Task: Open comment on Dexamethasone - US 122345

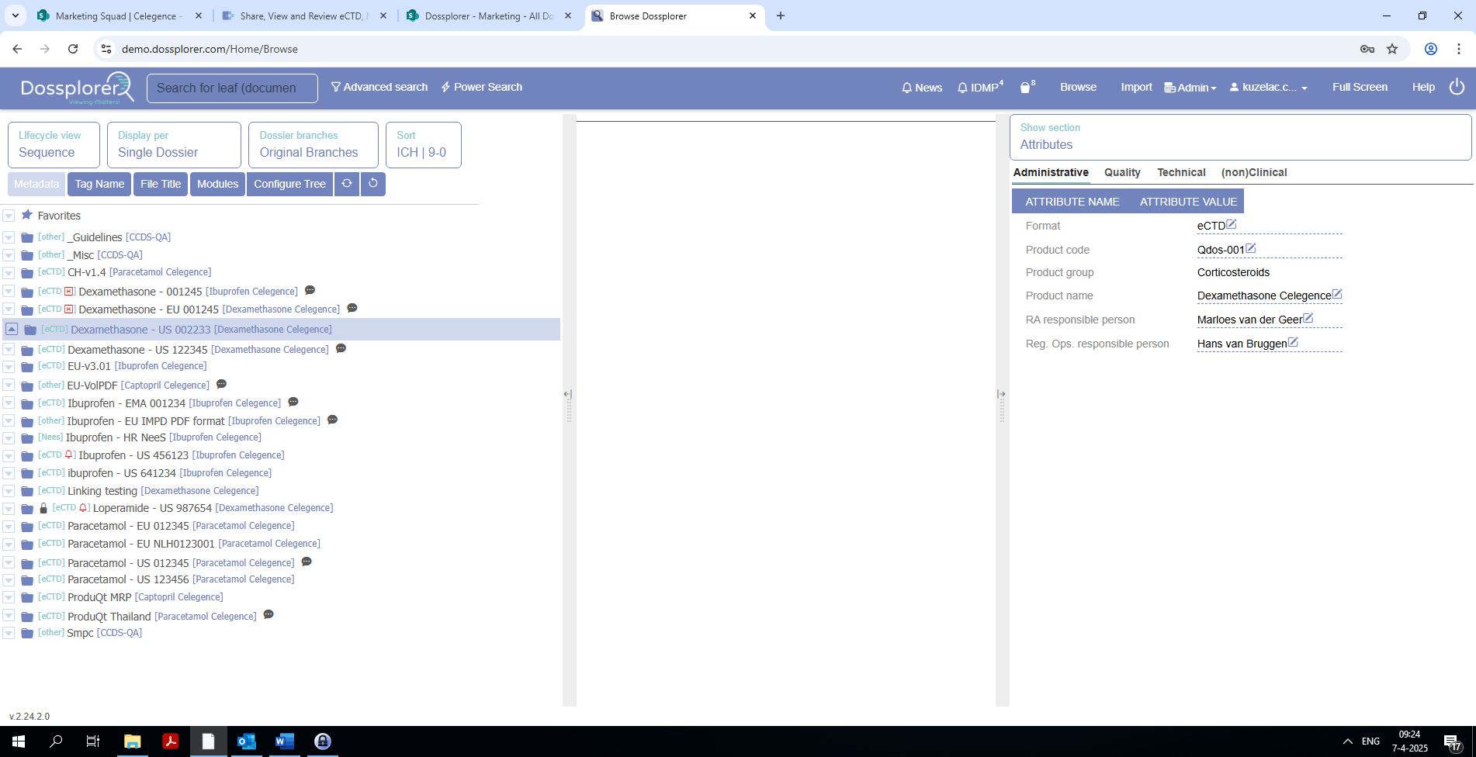Action: pos(341,348)
